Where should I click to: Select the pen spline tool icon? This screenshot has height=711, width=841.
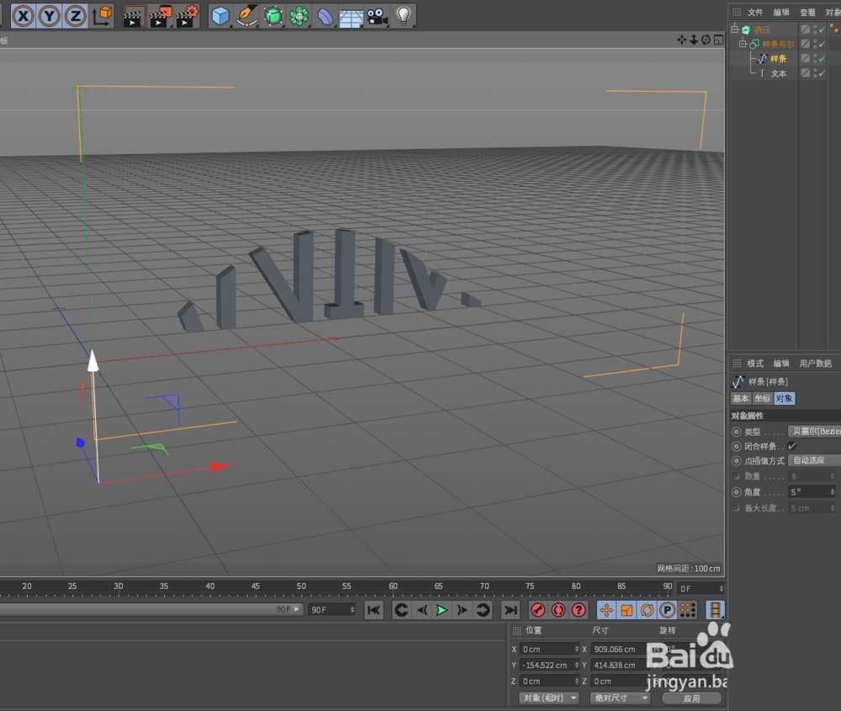pos(247,16)
